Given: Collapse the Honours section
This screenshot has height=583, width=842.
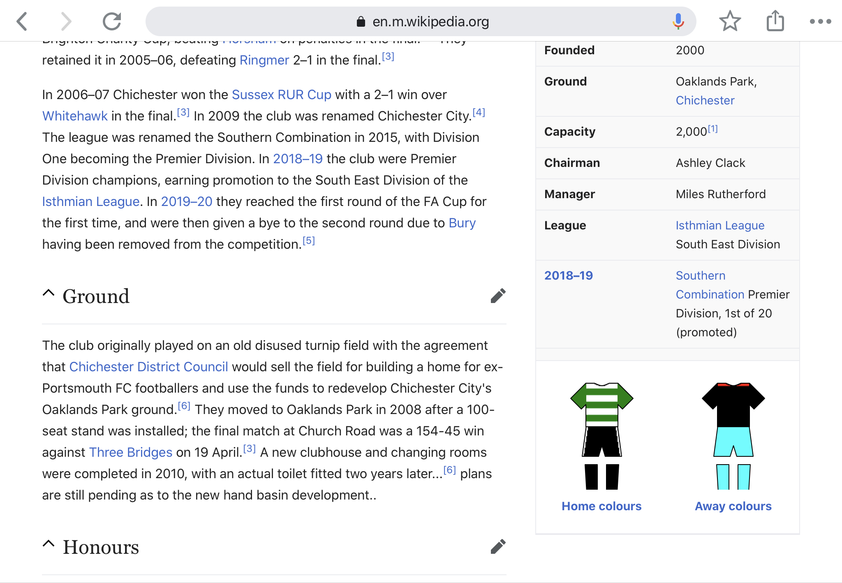Looking at the screenshot, I should (49, 544).
